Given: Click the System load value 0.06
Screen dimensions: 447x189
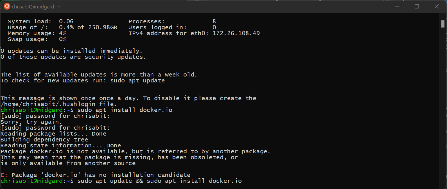Looking at the screenshot, I should 66,21.
